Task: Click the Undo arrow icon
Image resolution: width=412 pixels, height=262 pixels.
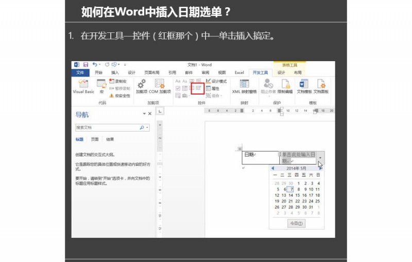Action: (95, 64)
